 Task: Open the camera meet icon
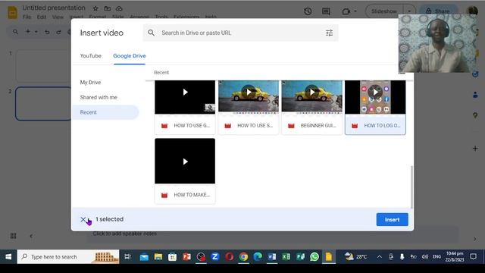coord(346,11)
